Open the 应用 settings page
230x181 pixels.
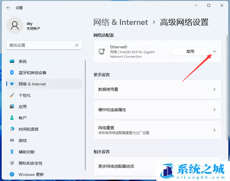point(23,107)
